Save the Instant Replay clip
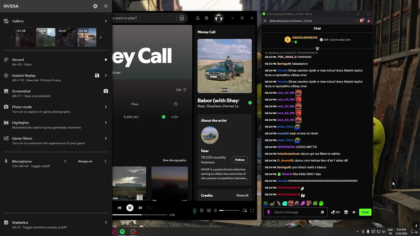The image size is (420, 236). [x=97, y=75]
